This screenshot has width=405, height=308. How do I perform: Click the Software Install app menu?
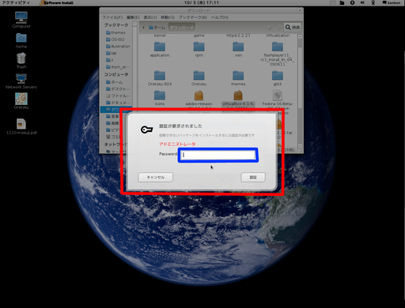pyautogui.click(x=57, y=2)
